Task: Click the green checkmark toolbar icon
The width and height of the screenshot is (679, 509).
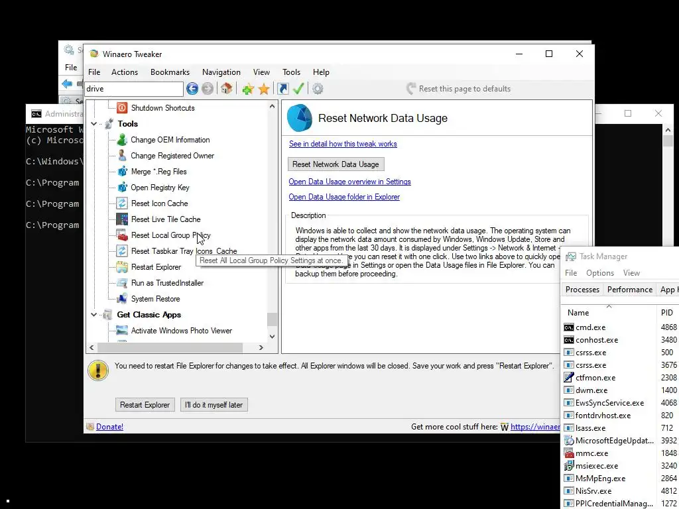Action: [298, 89]
